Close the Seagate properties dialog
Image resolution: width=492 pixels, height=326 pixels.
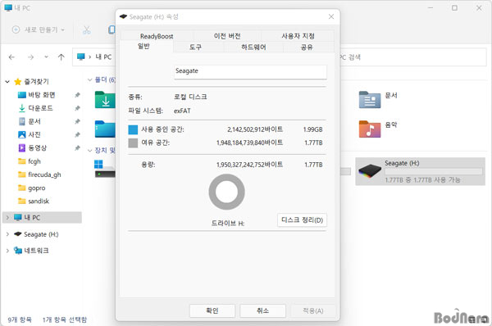(331, 16)
